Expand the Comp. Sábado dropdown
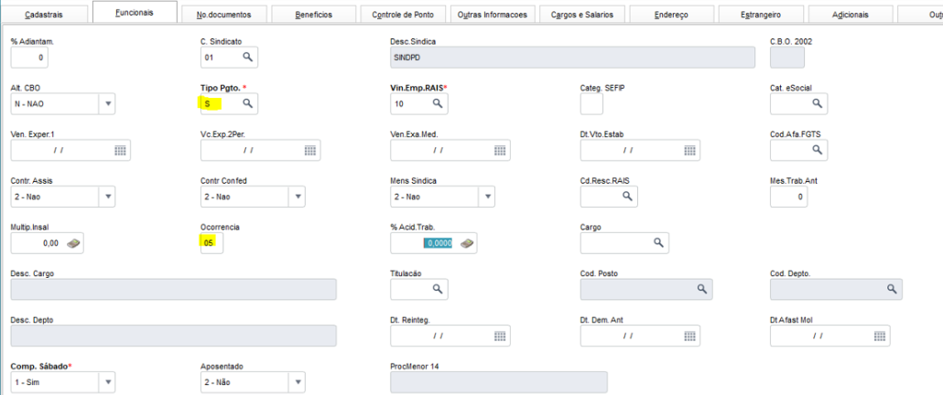943x395 pixels. (108, 382)
